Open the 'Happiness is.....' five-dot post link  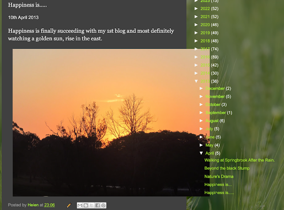[x=219, y=193]
